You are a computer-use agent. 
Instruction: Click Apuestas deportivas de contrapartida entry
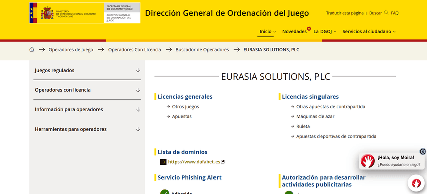[x=336, y=136]
